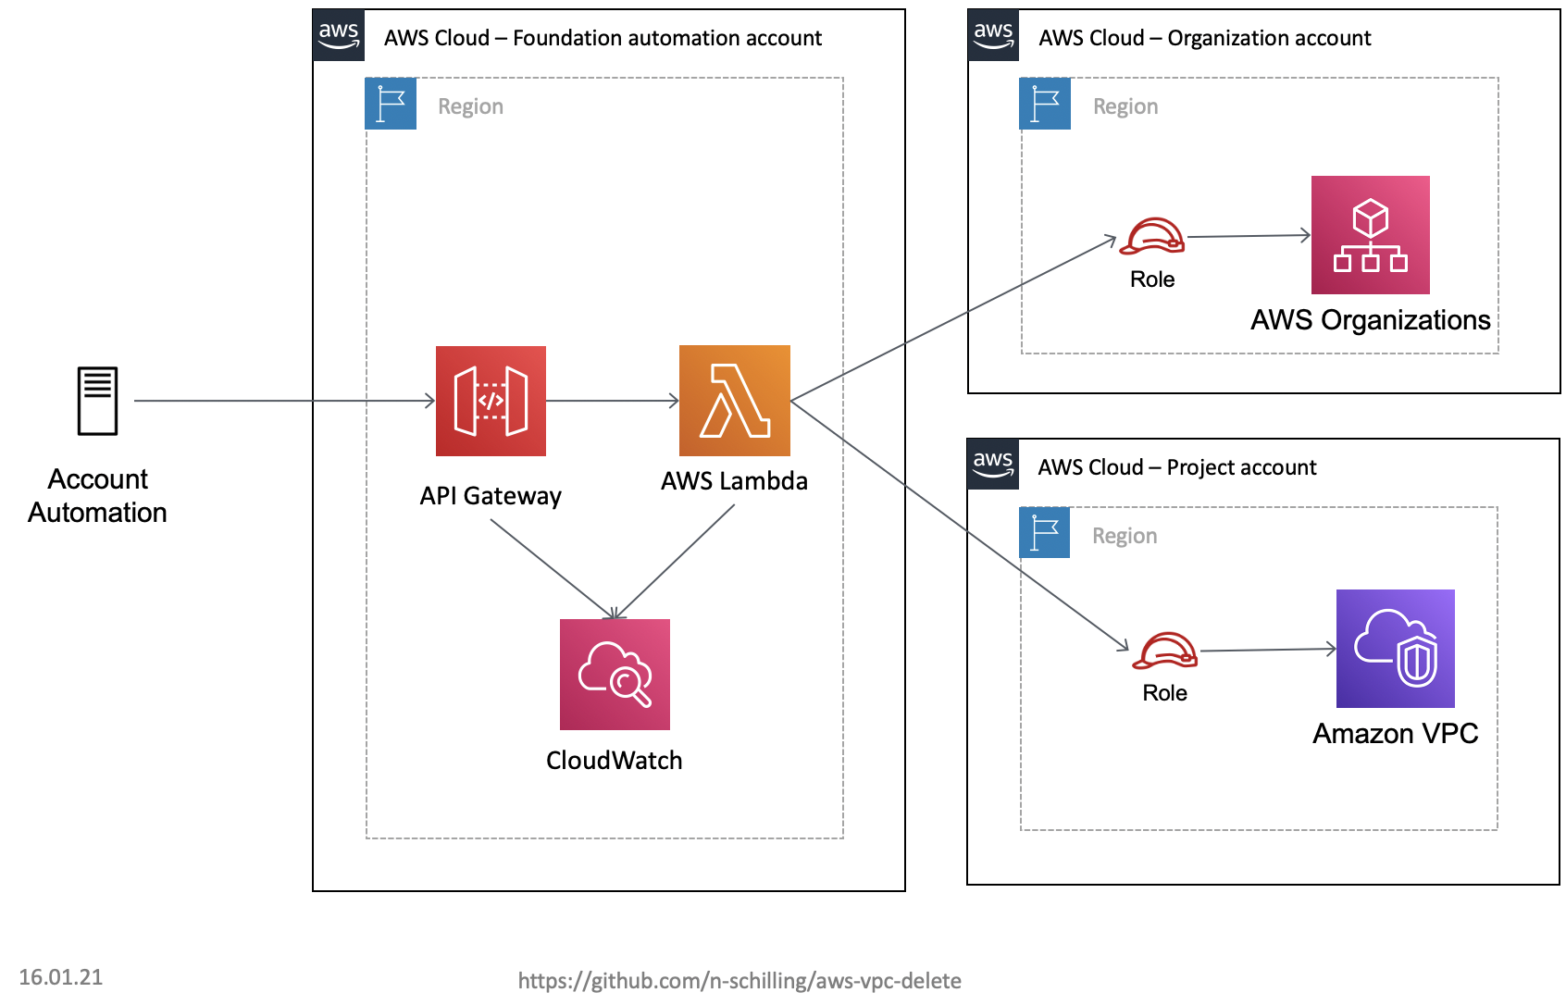This screenshot has height=1005, width=1566.
Task: Click Region flag icon in Organization account
Action: (x=1045, y=104)
